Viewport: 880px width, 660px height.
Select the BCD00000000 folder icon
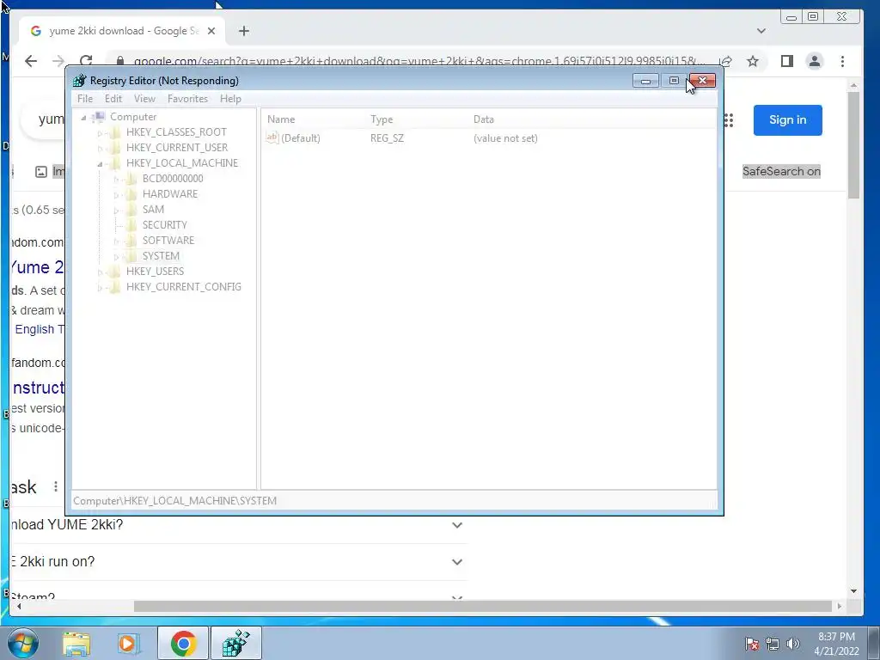click(131, 179)
